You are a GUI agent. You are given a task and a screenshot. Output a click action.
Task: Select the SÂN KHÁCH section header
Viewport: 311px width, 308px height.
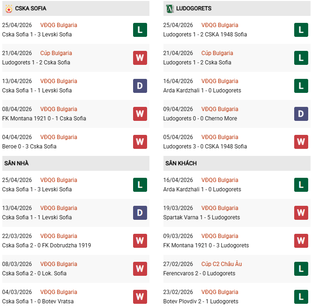click(181, 163)
